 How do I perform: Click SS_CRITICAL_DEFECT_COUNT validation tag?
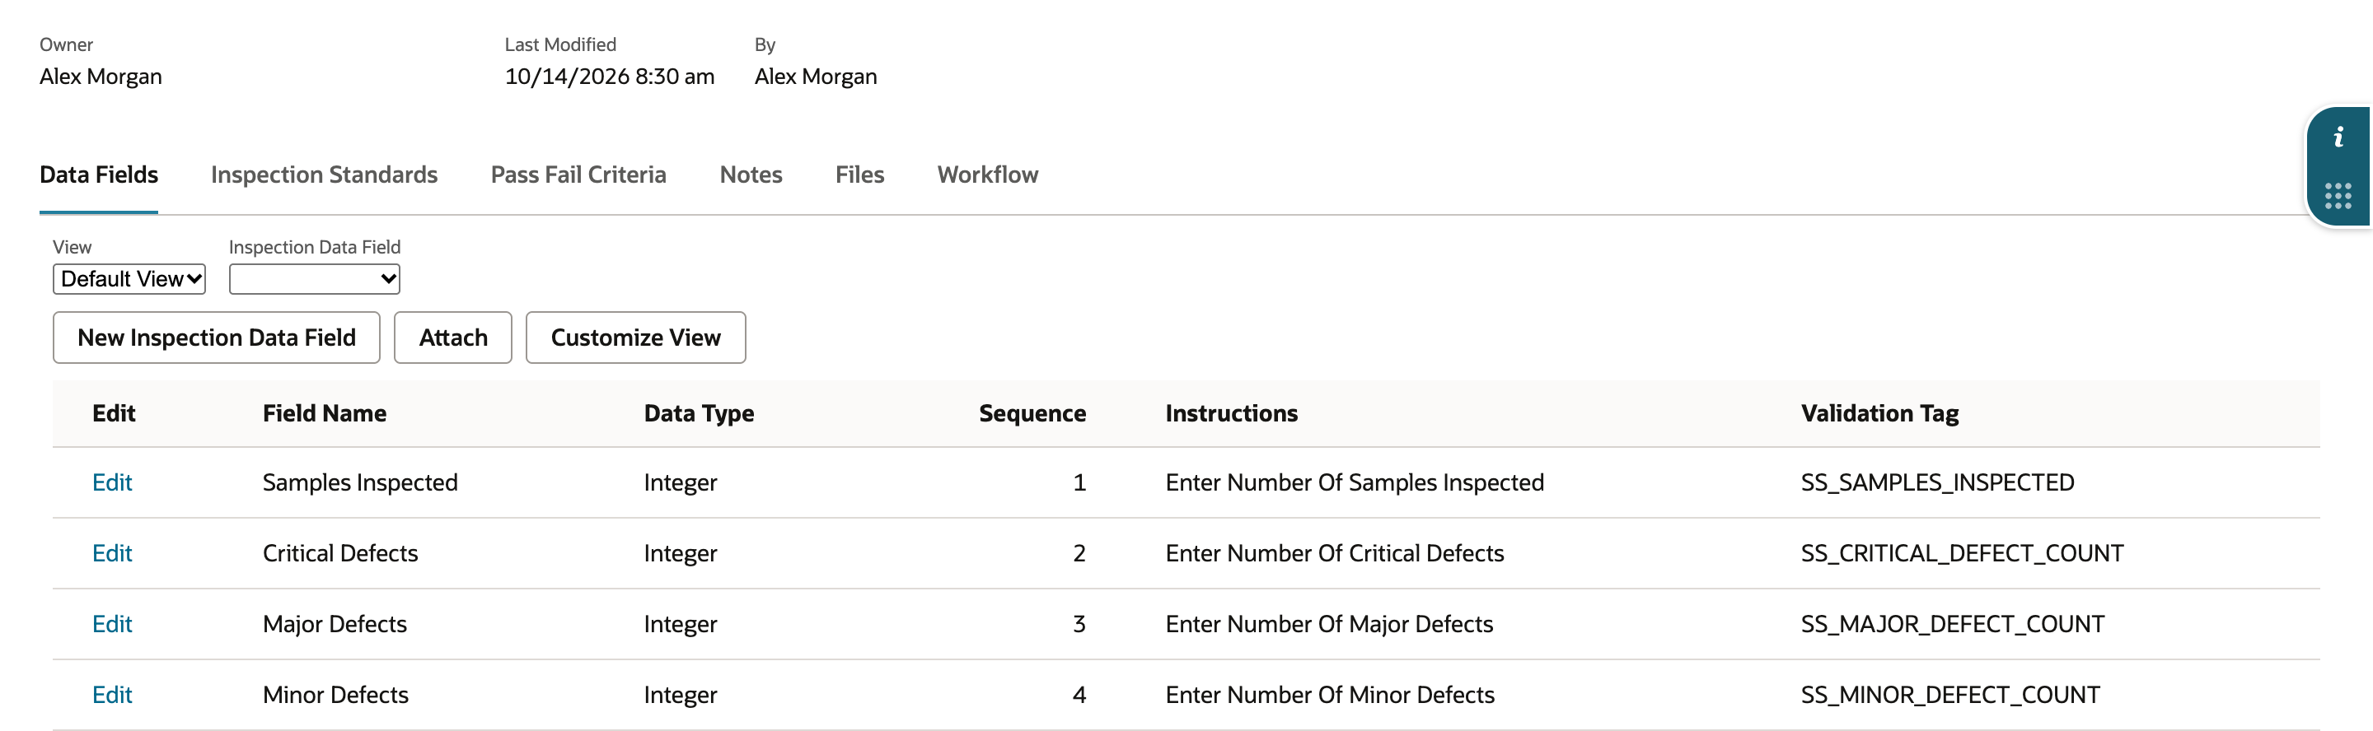[x=1962, y=553]
